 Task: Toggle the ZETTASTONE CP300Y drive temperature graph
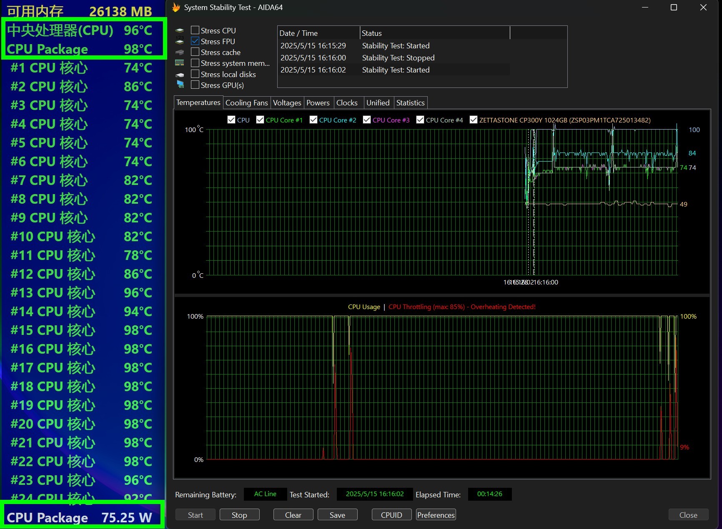pyautogui.click(x=474, y=120)
